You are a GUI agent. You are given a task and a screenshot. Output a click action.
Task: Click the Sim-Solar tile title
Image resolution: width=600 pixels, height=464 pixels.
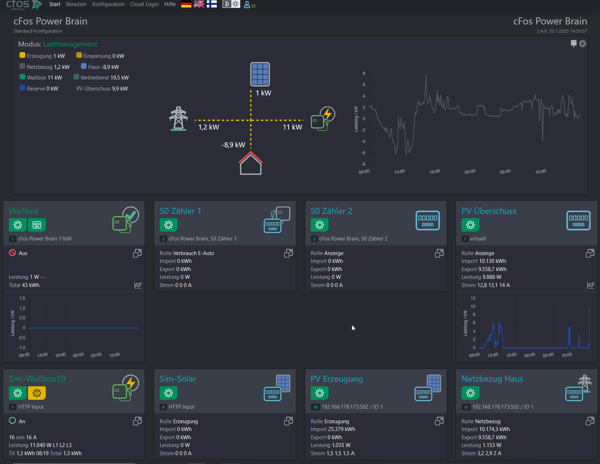pyautogui.click(x=178, y=379)
